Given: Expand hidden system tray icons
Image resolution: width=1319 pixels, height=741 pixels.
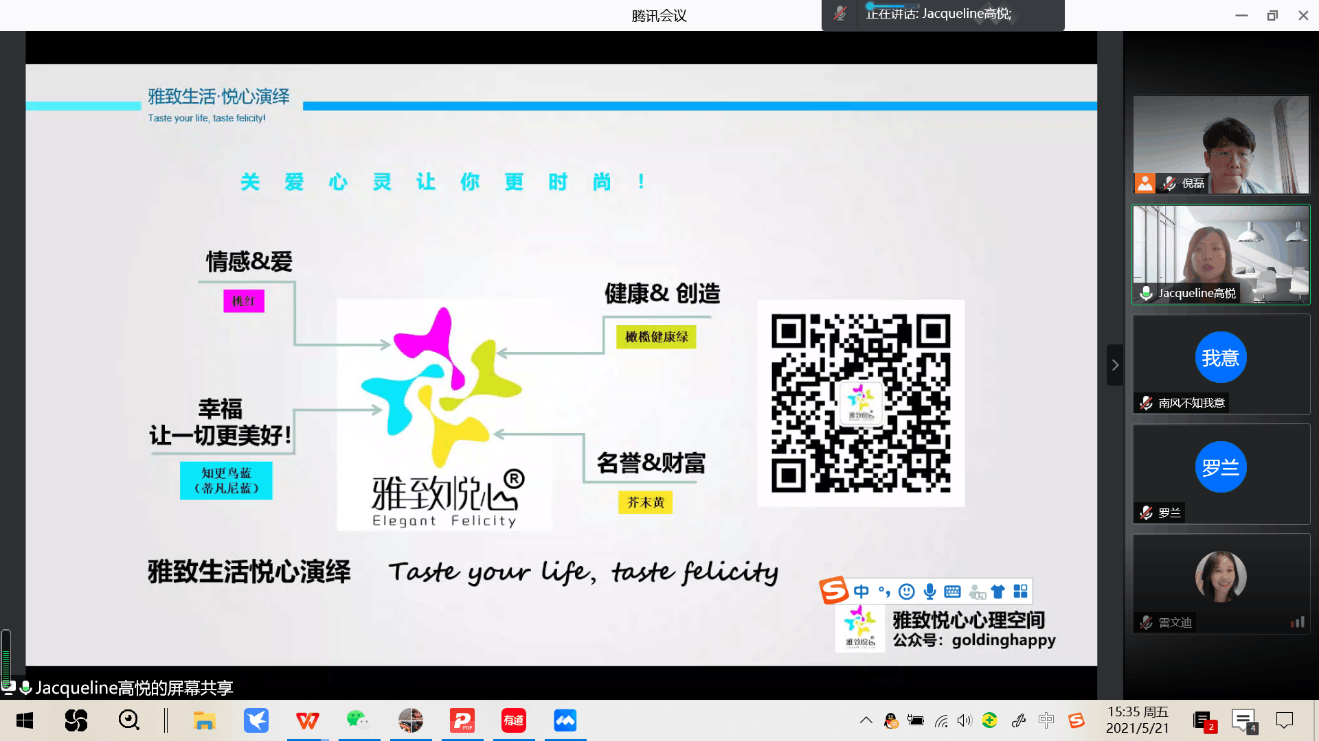Looking at the screenshot, I should [866, 720].
